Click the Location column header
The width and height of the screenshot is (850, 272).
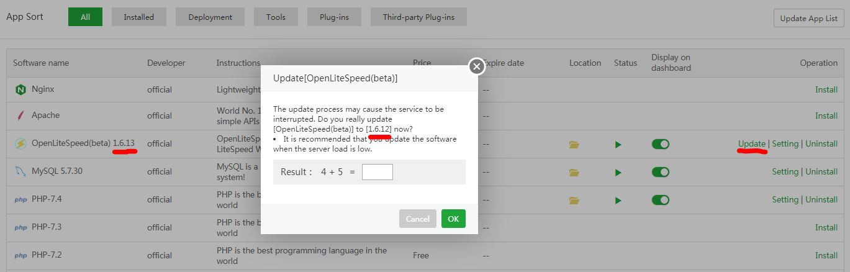click(x=586, y=63)
